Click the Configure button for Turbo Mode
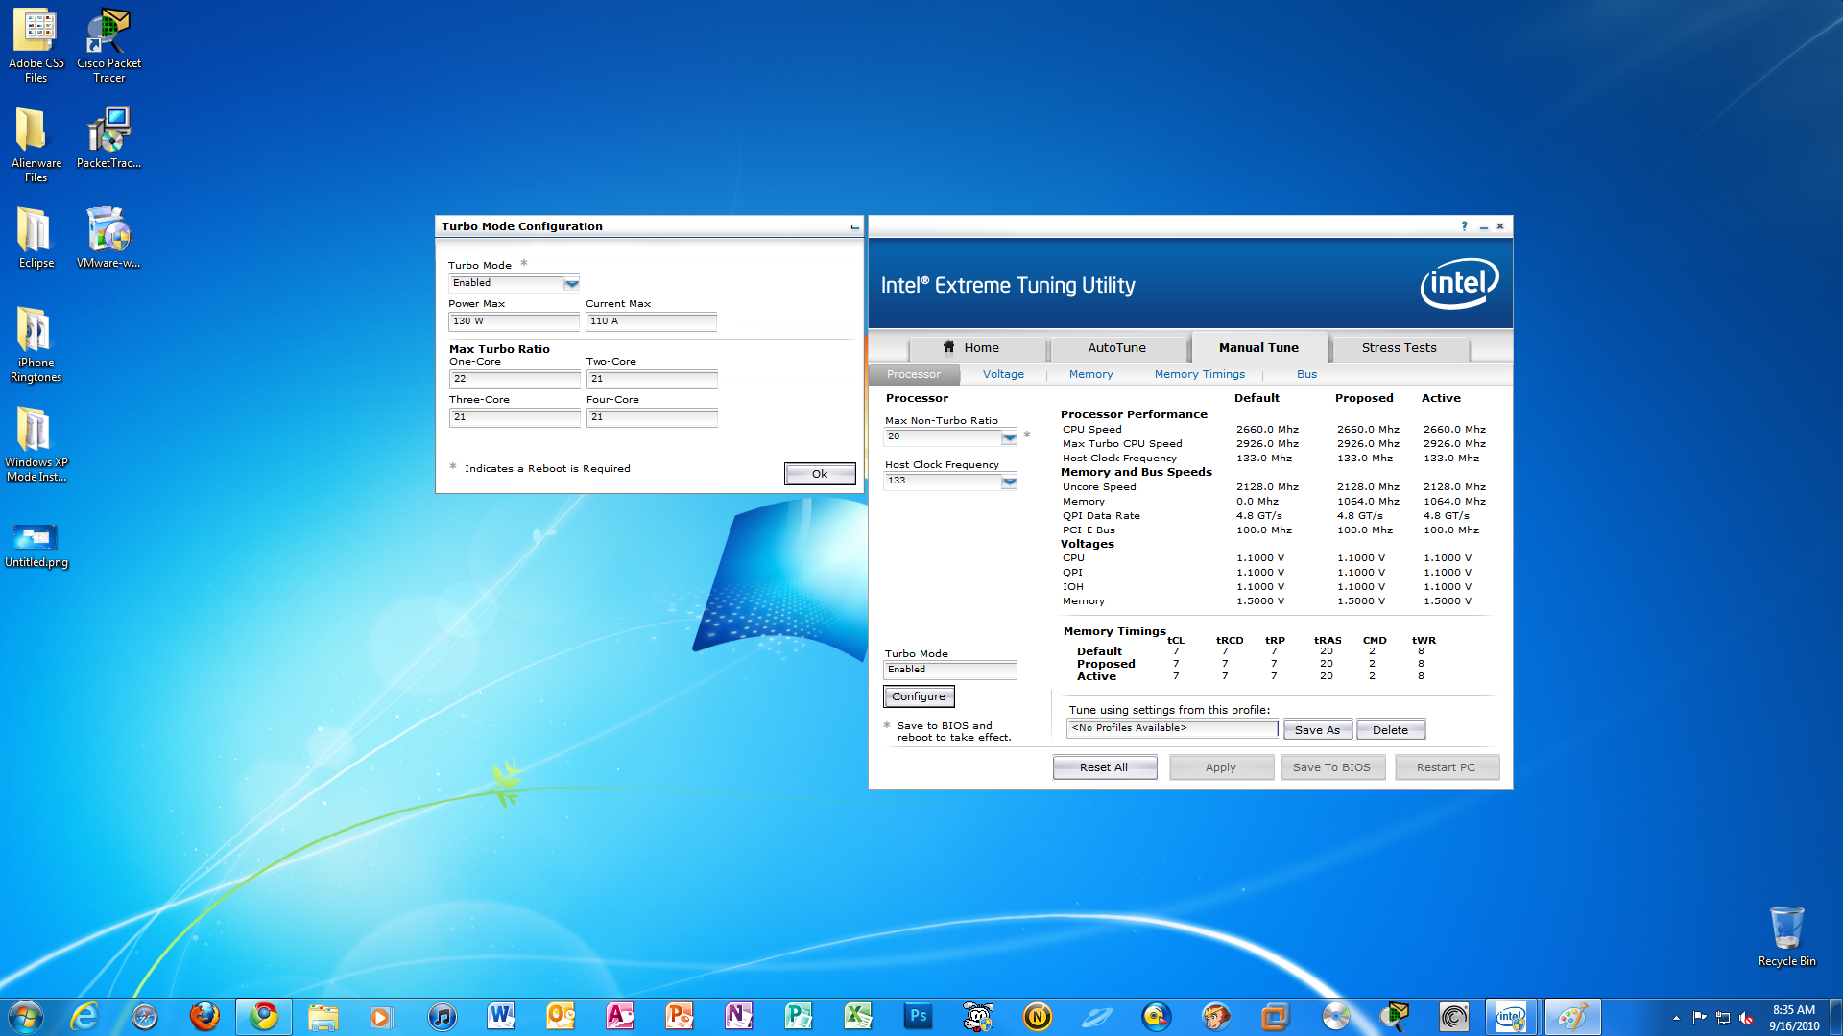Viewport: 1843px width, 1036px height. click(x=919, y=695)
